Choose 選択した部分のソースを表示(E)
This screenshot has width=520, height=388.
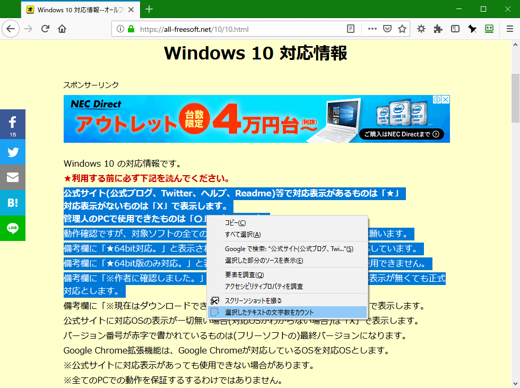point(287,260)
